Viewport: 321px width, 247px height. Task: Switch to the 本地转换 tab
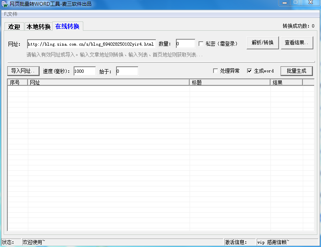click(38, 27)
